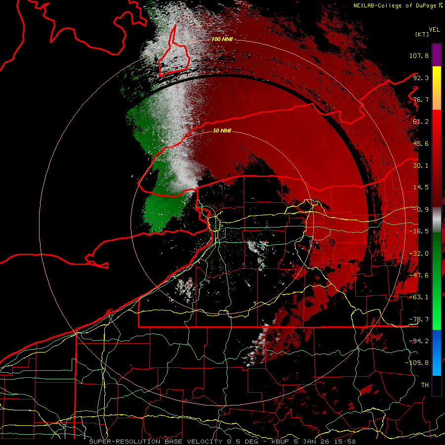Click the 61.2 velocity scale value
Viewport: 445px width, 445px height.
tap(421, 122)
